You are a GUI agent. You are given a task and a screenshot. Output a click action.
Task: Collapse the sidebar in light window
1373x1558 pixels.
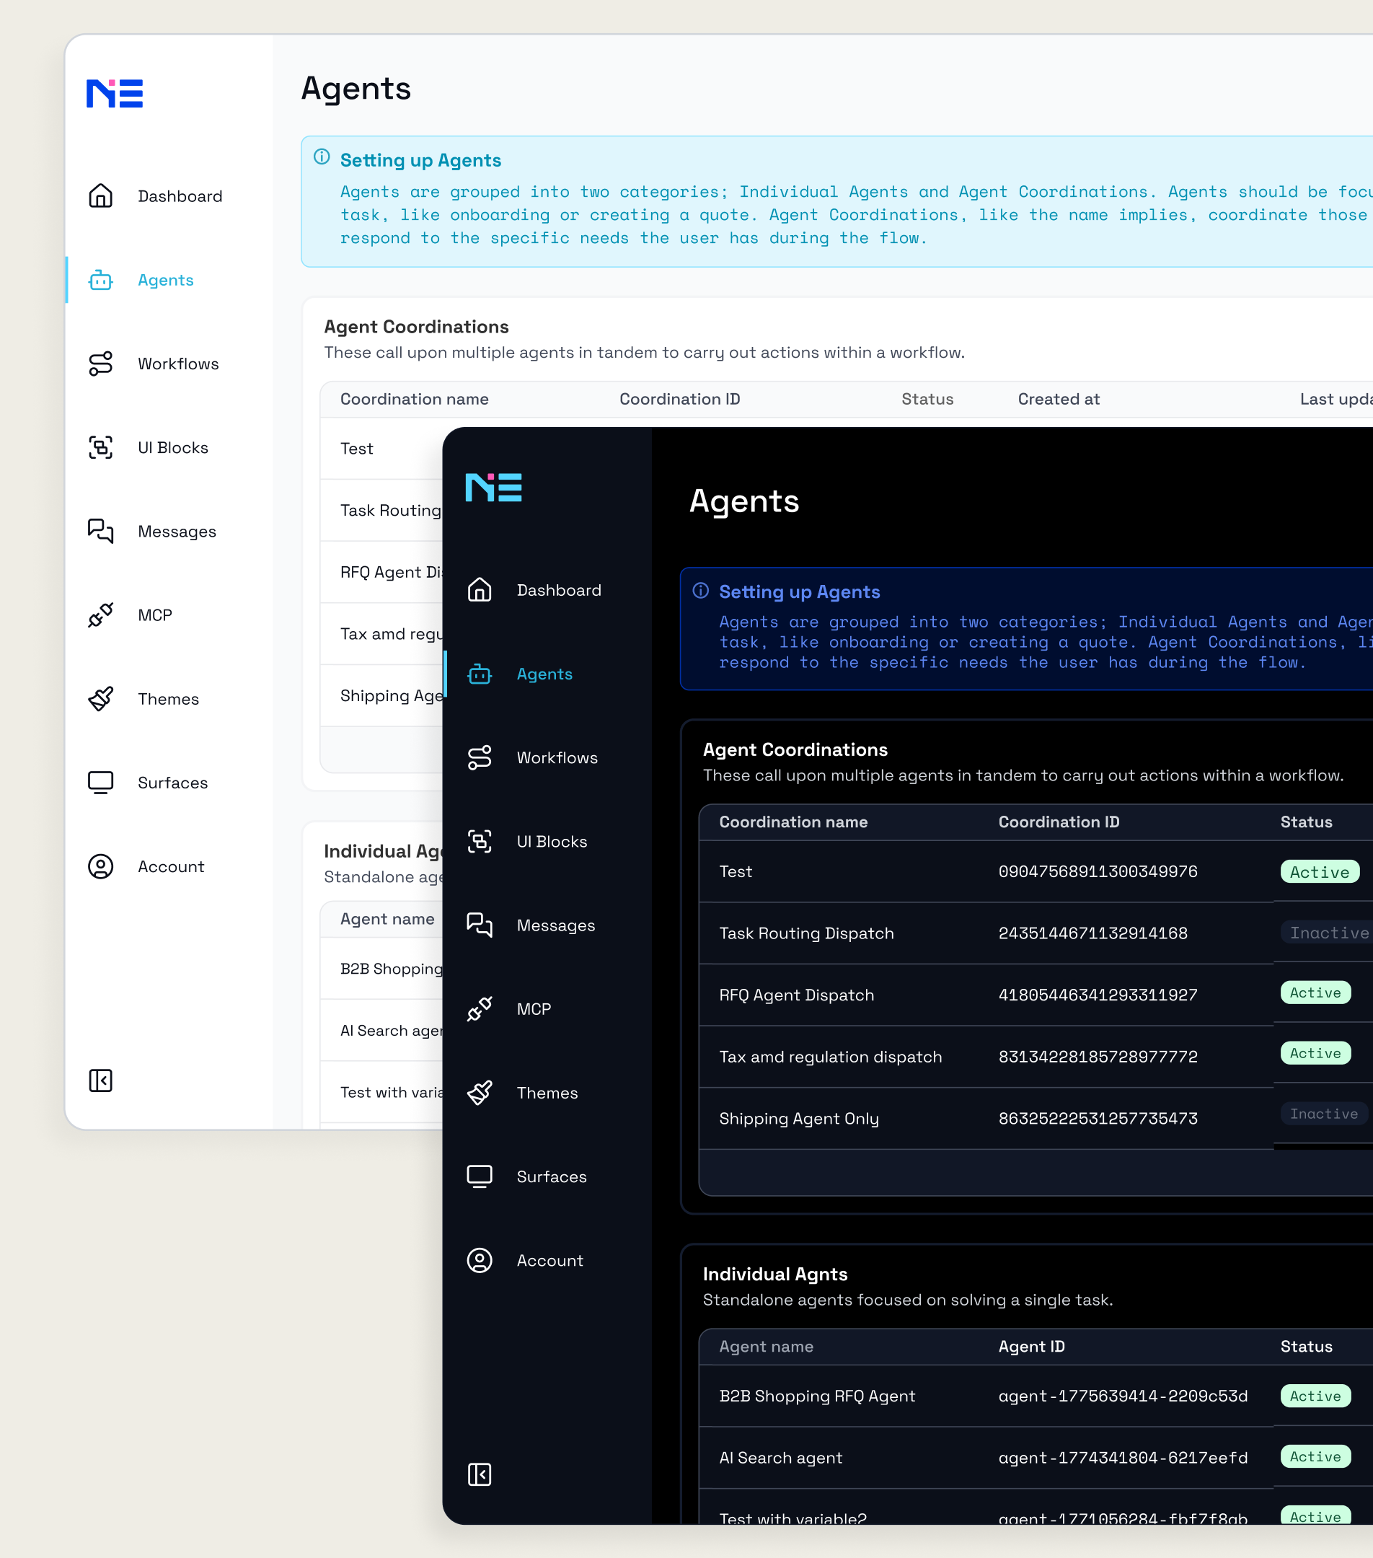pyautogui.click(x=100, y=1080)
